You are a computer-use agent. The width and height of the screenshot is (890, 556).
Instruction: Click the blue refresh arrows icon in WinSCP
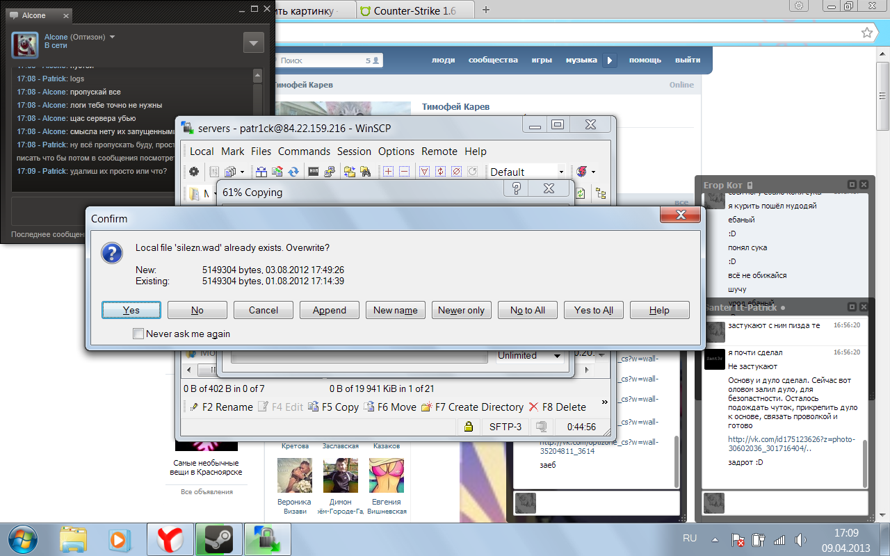293,172
